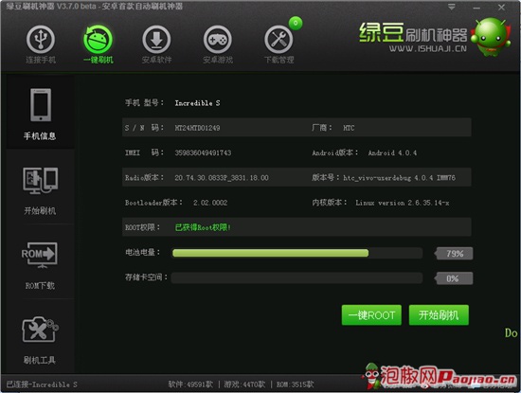The width and height of the screenshot is (521, 393).
Task: Select 开始刷机 computer-phone icon in sidebar
Action: (x=41, y=180)
